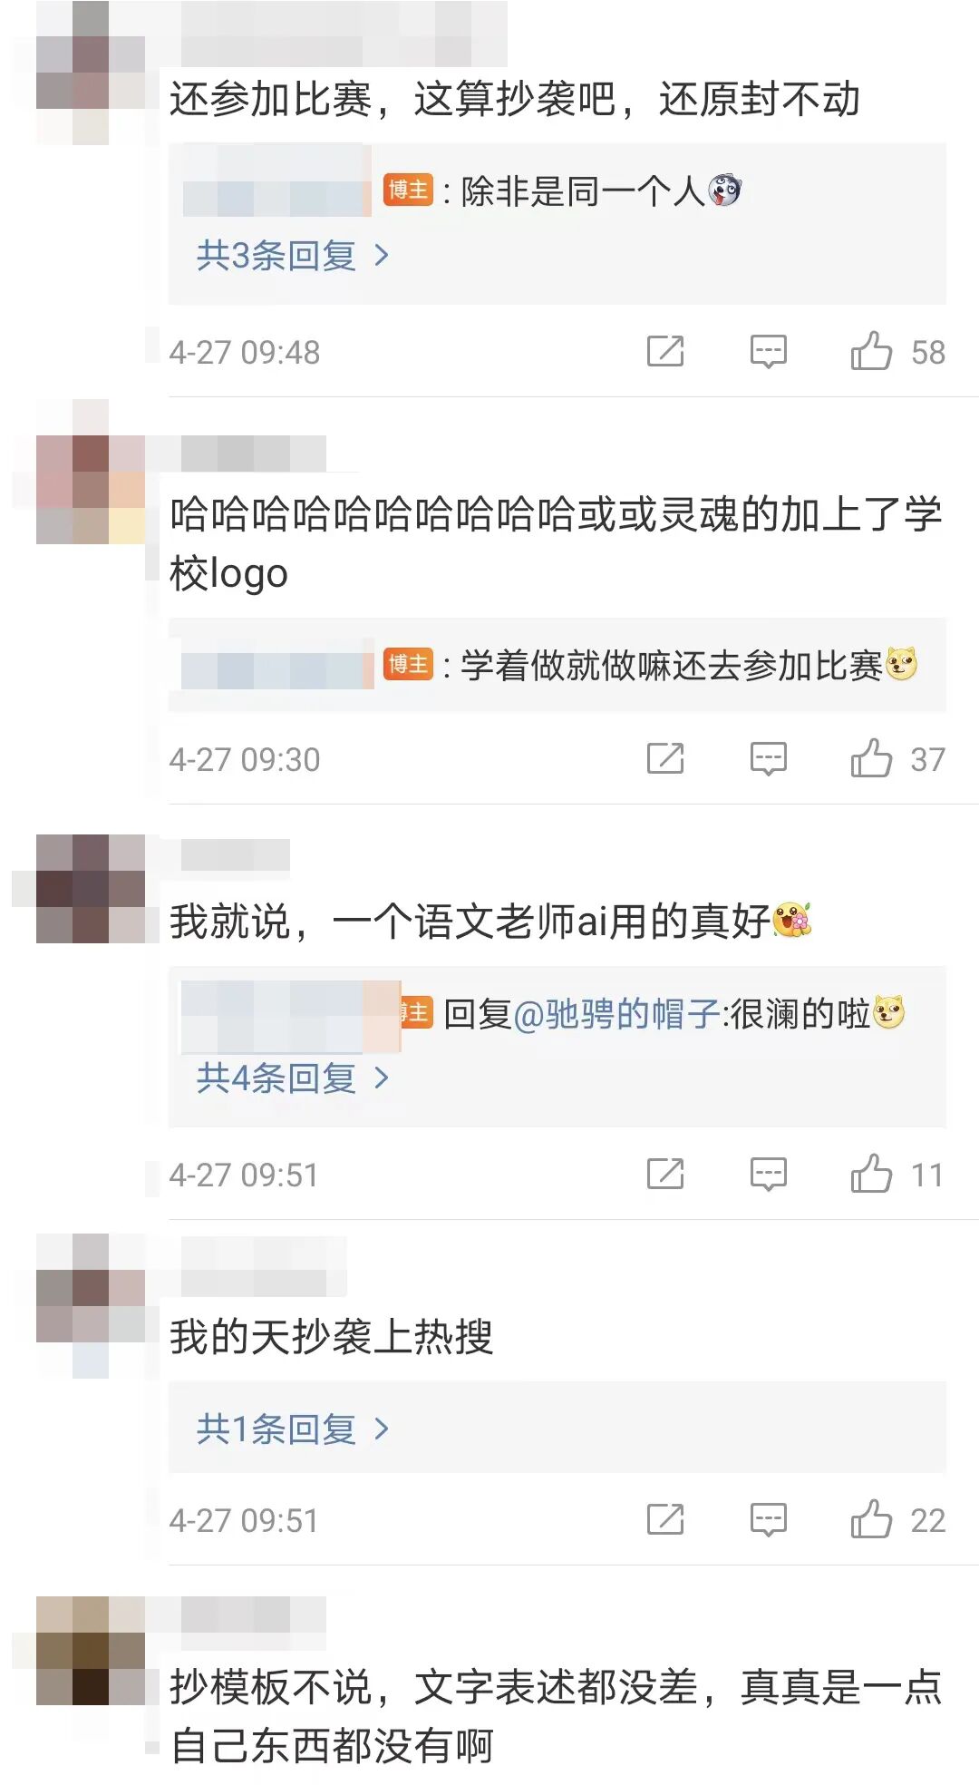Tap repost icon on the 语文老师 comment
Screen dimensions: 979x1785
[665, 1175]
